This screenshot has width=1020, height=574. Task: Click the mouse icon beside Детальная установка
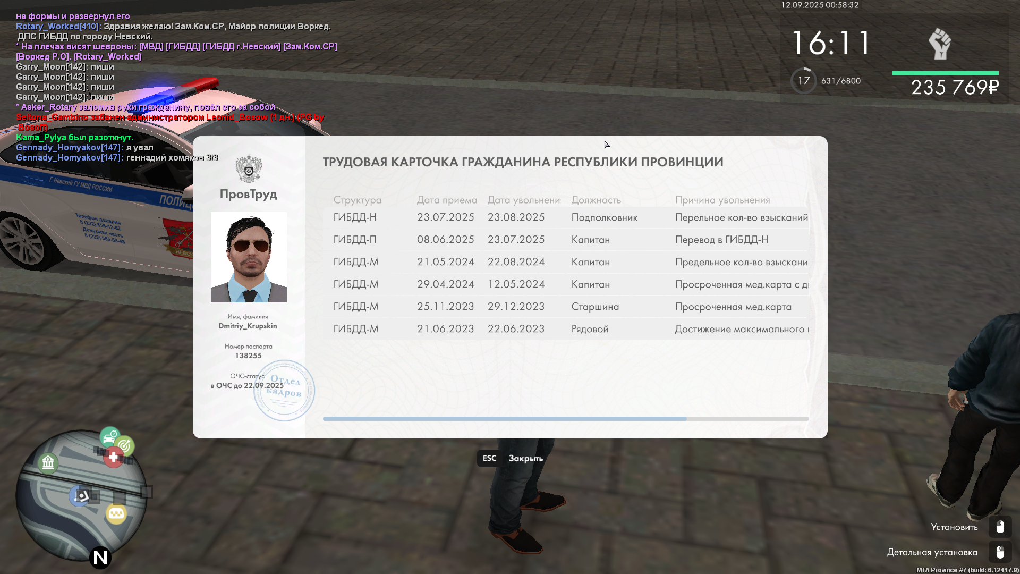[x=1000, y=552]
